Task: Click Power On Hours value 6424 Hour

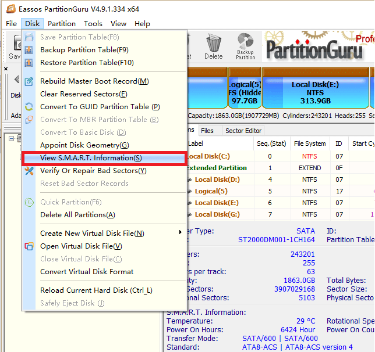Action: (x=298, y=329)
